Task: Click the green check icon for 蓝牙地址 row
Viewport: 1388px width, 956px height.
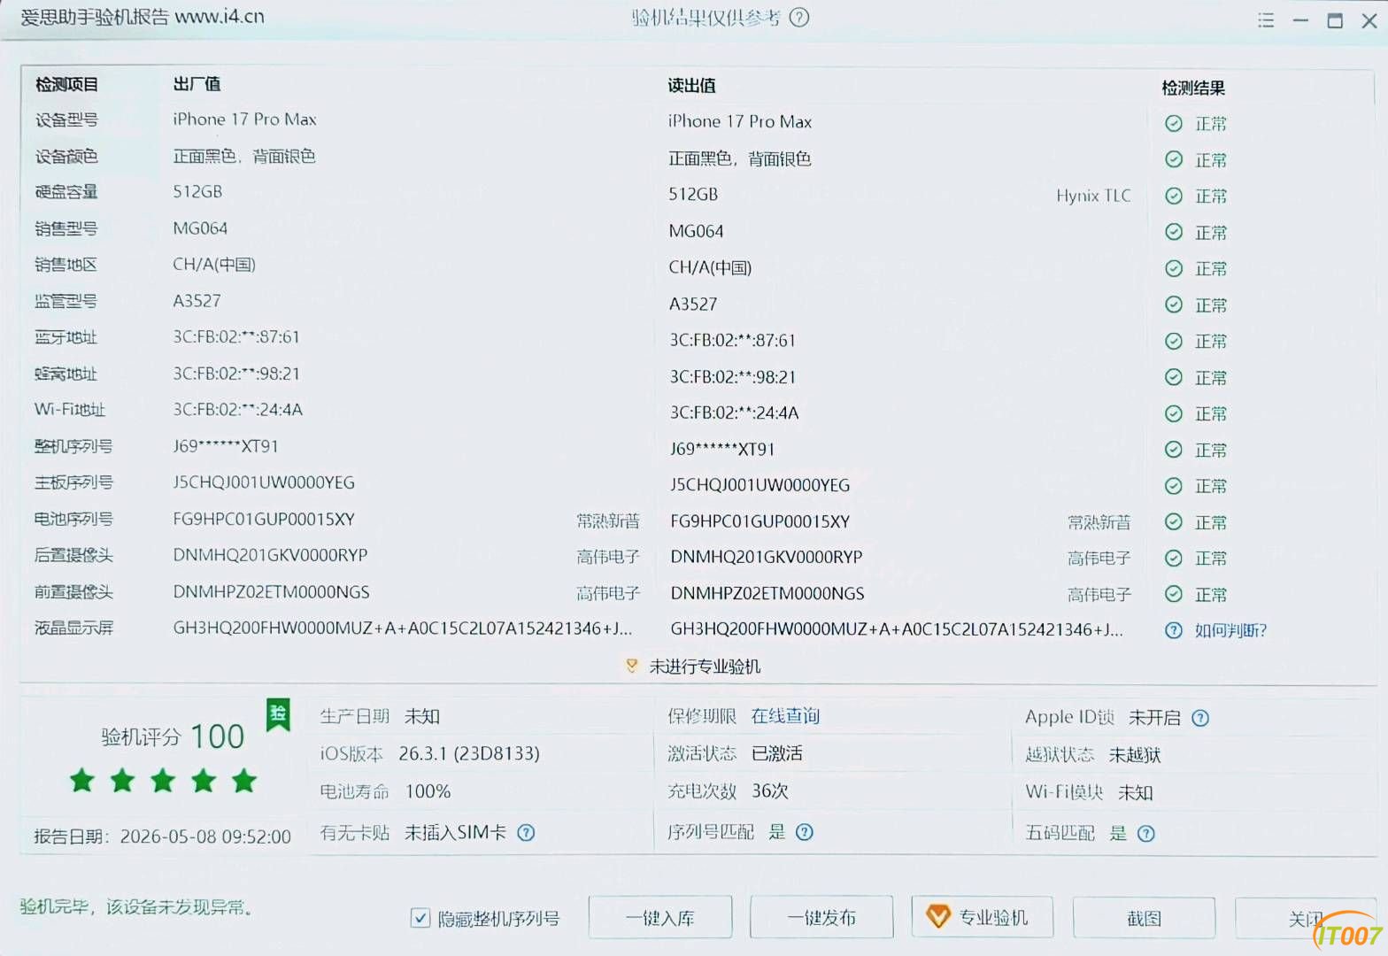Action: pos(1174,341)
